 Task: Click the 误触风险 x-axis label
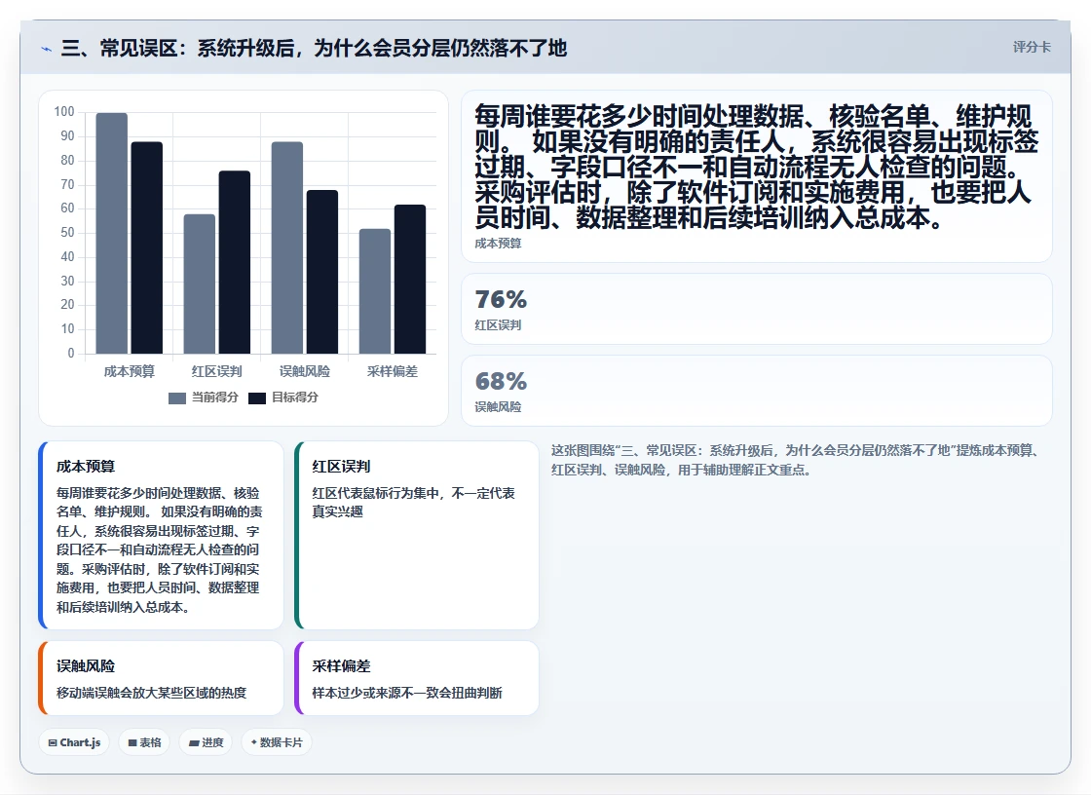click(x=304, y=372)
